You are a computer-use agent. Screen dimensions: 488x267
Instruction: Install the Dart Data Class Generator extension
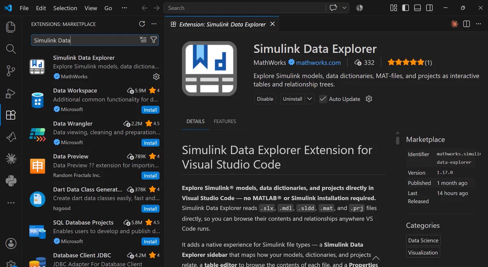150,209
